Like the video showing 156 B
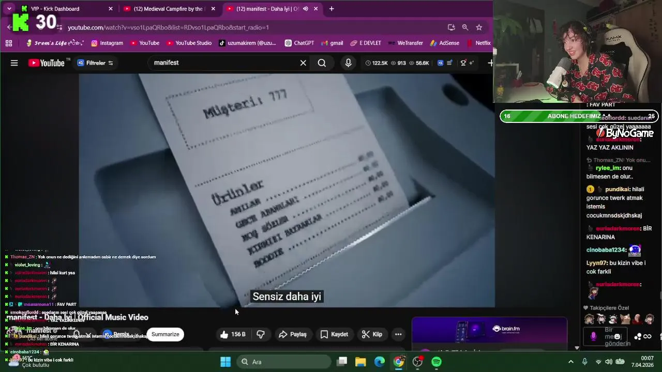The width and height of the screenshot is (662, 372). [x=233, y=334]
